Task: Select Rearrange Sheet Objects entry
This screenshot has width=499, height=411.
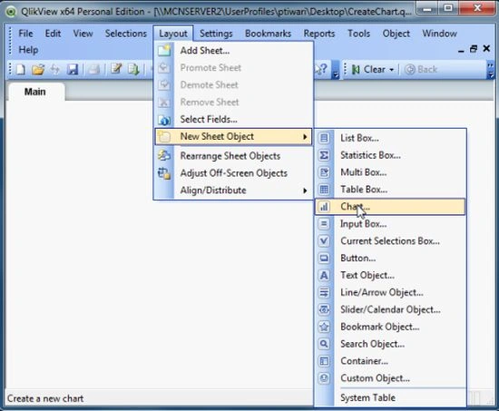Action: 233,156
